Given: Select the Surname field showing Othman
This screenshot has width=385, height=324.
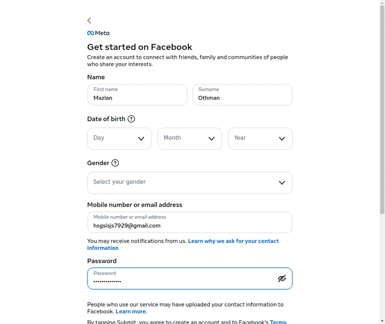Looking at the screenshot, I should pyautogui.click(x=242, y=95).
